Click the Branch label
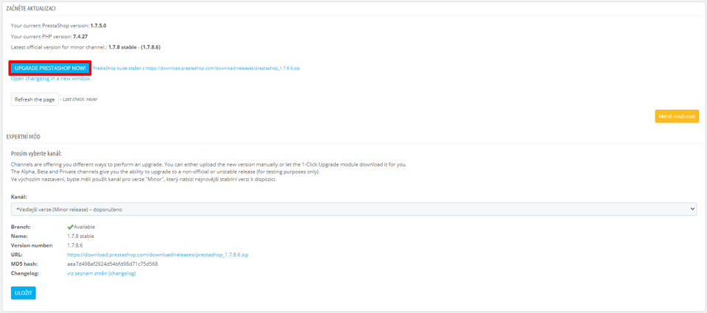Screen dimensions: 707x313 click(x=21, y=227)
